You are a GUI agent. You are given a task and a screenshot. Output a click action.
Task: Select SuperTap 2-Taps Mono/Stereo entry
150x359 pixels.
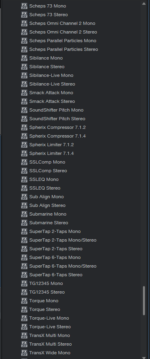[63, 240]
